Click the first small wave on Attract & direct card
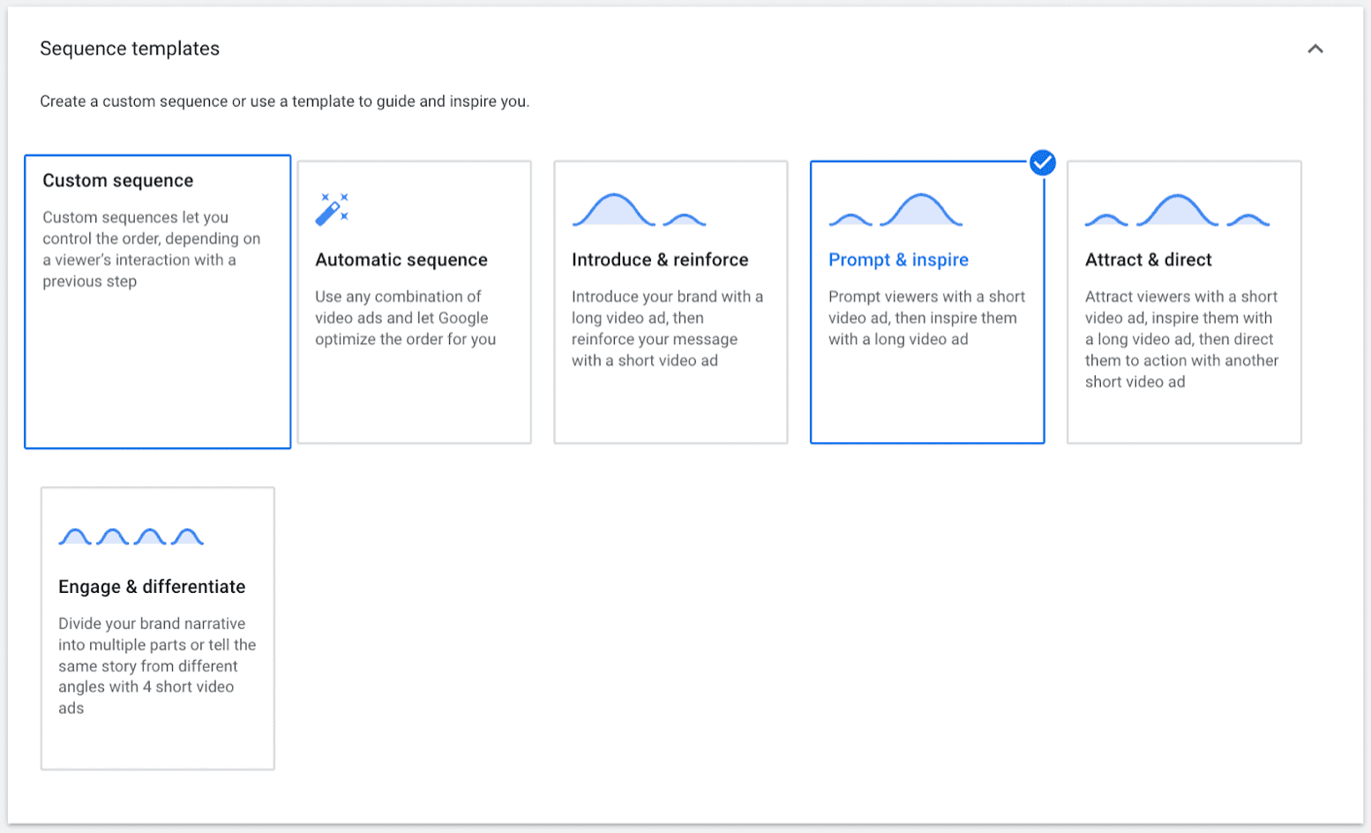The height and width of the screenshot is (833, 1371). [1106, 221]
